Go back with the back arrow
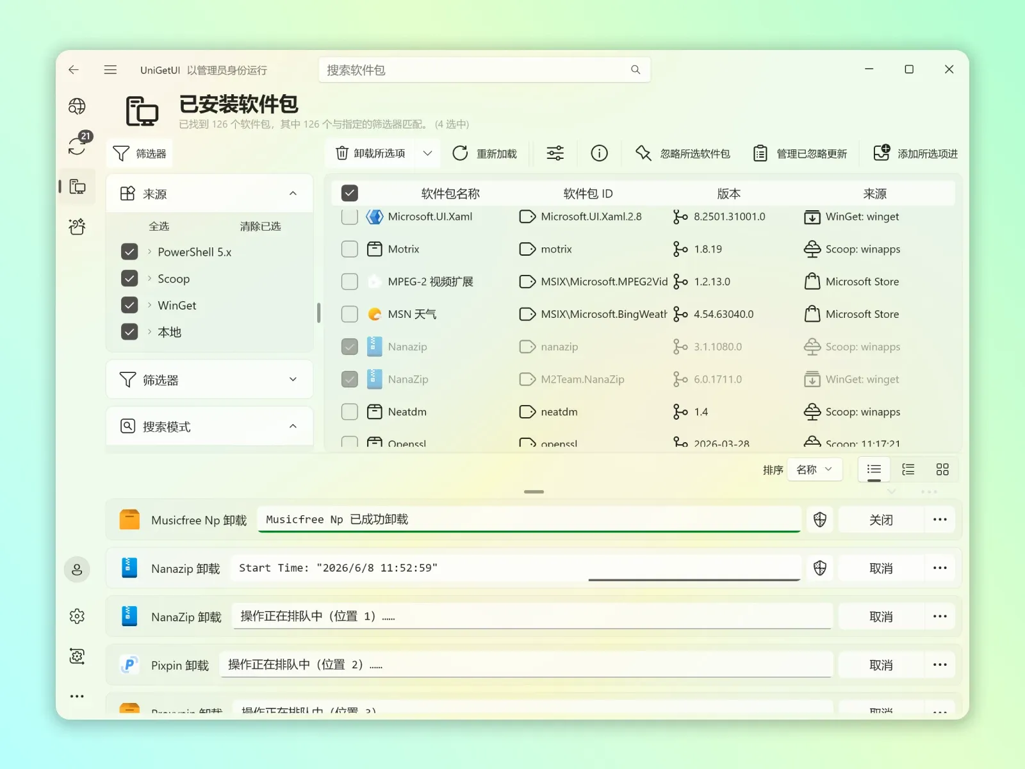The width and height of the screenshot is (1025, 769). (x=74, y=70)
